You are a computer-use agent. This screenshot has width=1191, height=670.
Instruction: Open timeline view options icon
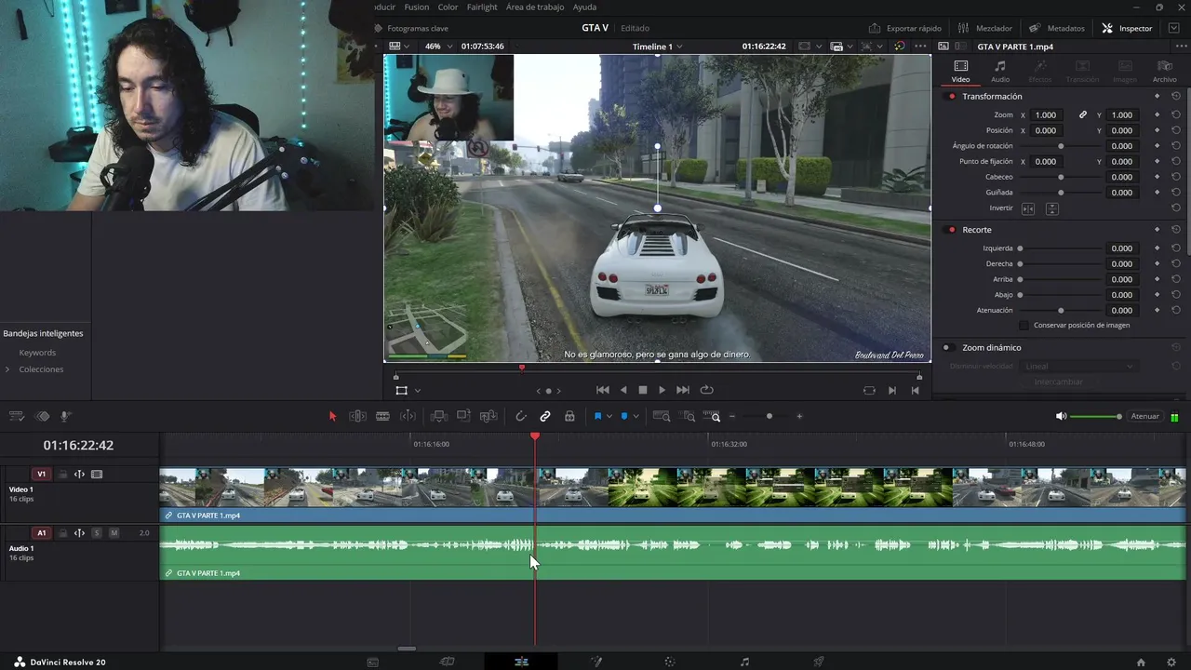pyautogui.click(x=17, y=416)
